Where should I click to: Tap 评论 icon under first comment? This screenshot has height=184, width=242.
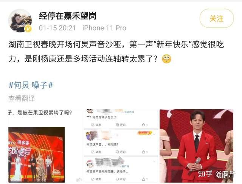pos(121,125)
